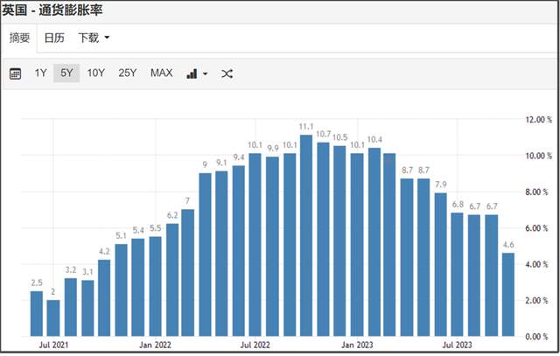Click the 4.6 rightmost bar
Image resolution: width=560 pixels, height=356 pixels.
coord(507,295)
